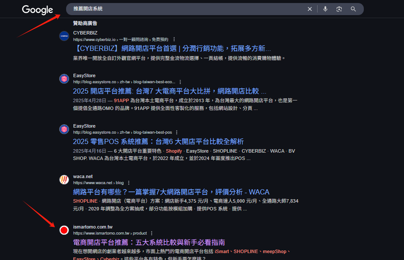This screenshot has height=260, width=404.
Task: Click EasyStore site name above blog-taiwan-best-pos URL
Action: (84, 126)
